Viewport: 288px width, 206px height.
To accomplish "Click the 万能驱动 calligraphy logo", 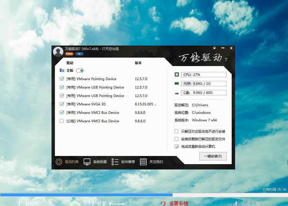I will [203, 58].
